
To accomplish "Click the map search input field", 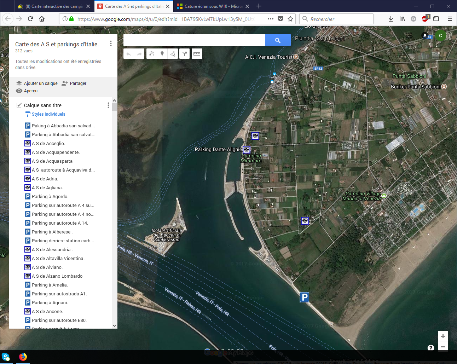I will (194, 40).
